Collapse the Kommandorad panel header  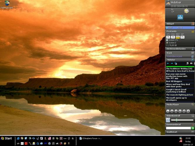click(180, 124)
